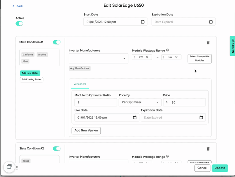Open the Start Date calendar picker icon
Image resolution: width=235 pixels, height=177 pixels.
click(143, 22)
